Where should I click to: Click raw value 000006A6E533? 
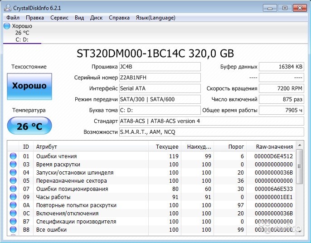pos(273,189)
